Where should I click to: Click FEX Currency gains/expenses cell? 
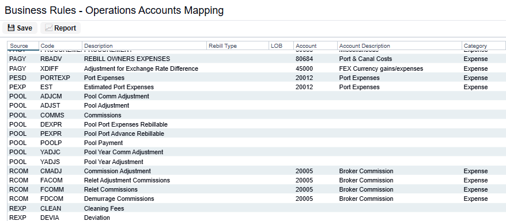(x=381, y=68)
